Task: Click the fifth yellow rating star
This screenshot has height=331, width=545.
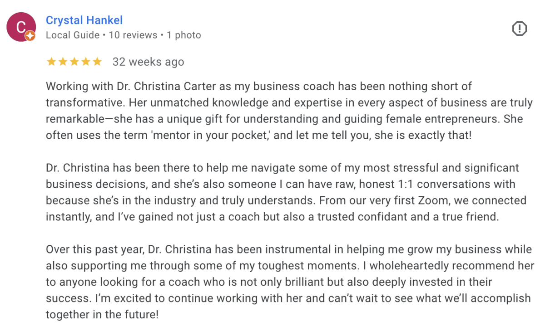Action: click(97, 62)
